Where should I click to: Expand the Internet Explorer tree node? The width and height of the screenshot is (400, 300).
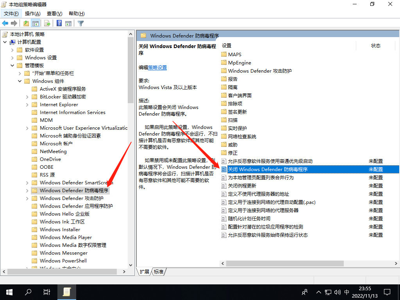pos(27,105)
